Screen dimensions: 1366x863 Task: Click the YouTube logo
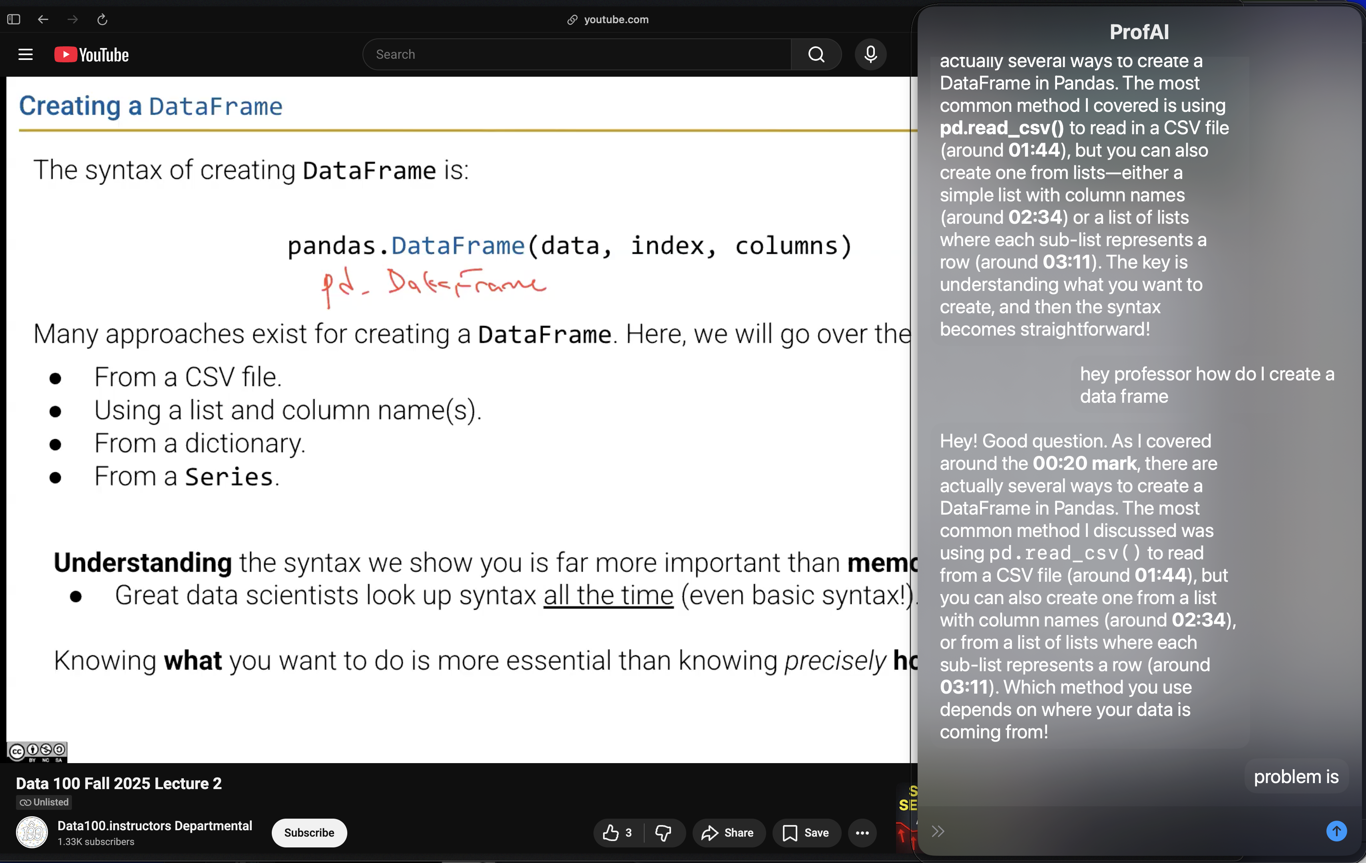(92, 54)
